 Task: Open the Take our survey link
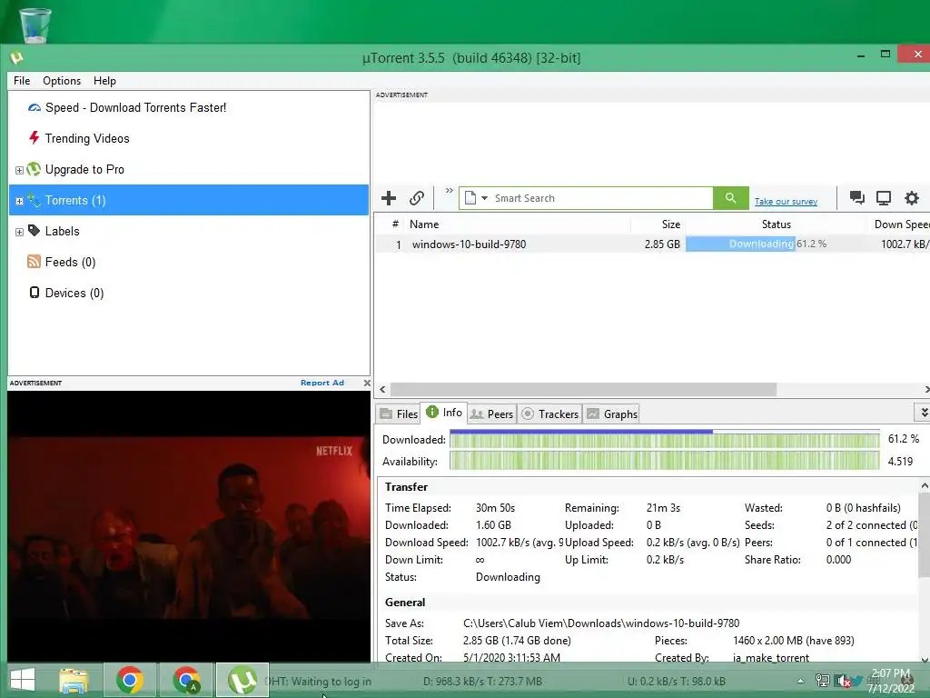tap(786, 202)
